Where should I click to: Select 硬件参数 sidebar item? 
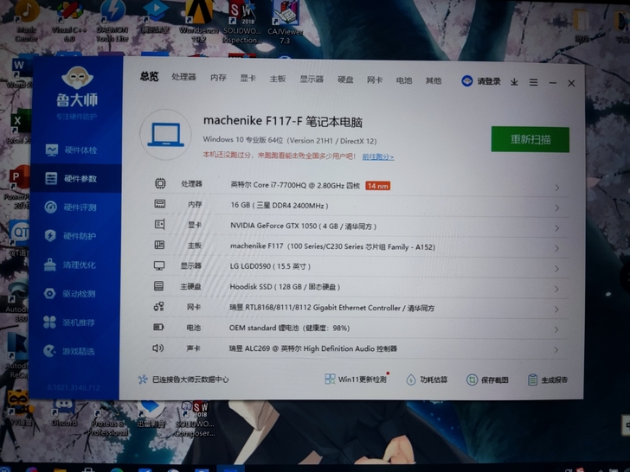(x=76, y=178)
